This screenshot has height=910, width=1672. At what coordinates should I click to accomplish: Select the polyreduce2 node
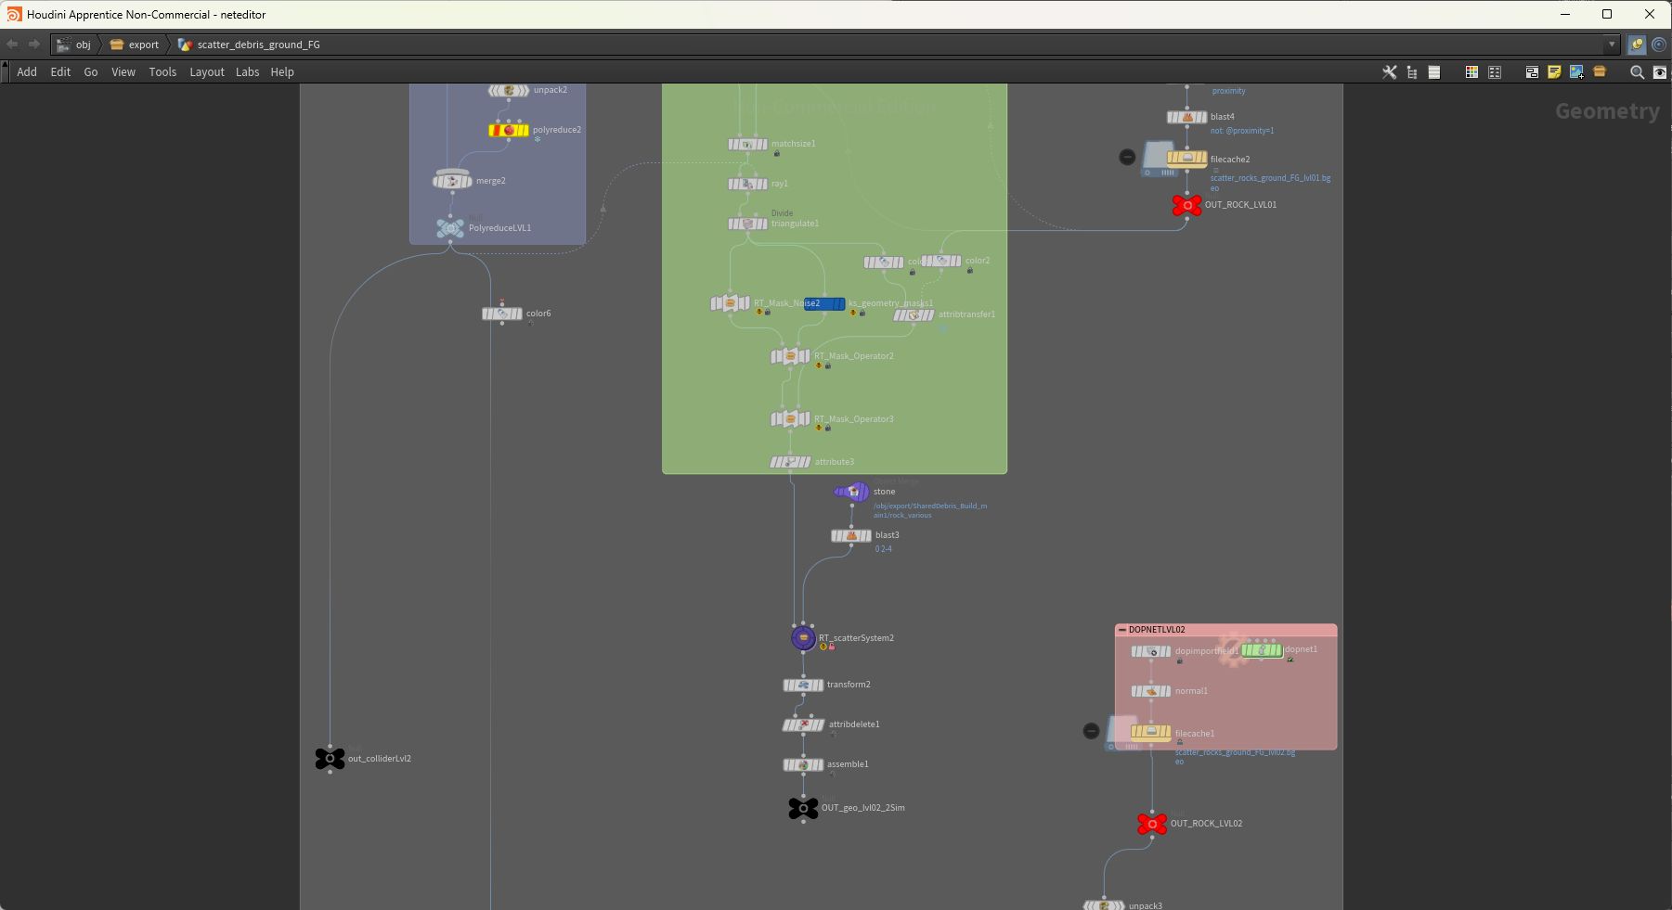point(509,130)
